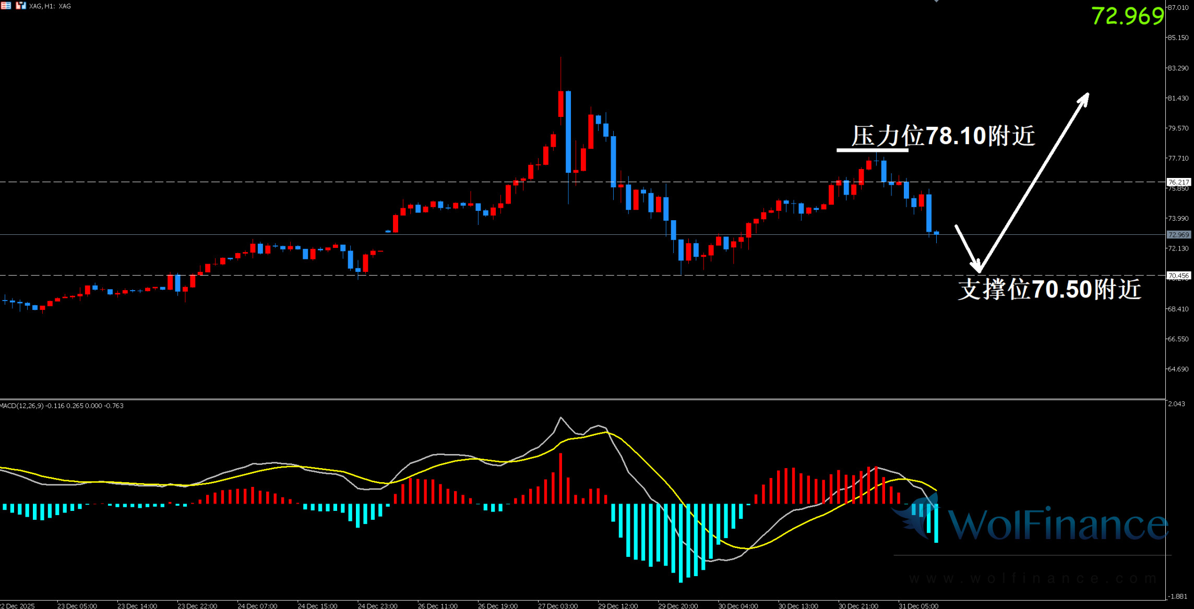Click the www.wolfinance.com watermark link
The height and width of the screenshot is (609, 1194).
click(1032, 578)
